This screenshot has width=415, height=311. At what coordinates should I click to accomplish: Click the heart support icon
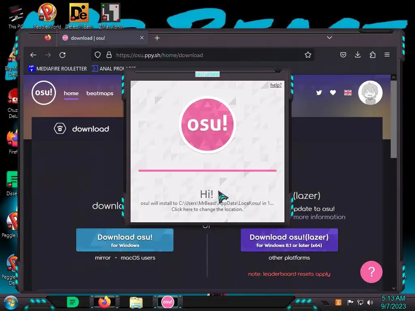333,93
